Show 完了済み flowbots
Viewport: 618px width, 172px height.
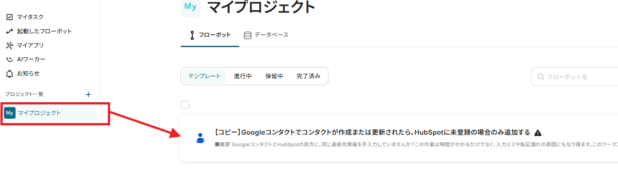pos(308,76)
